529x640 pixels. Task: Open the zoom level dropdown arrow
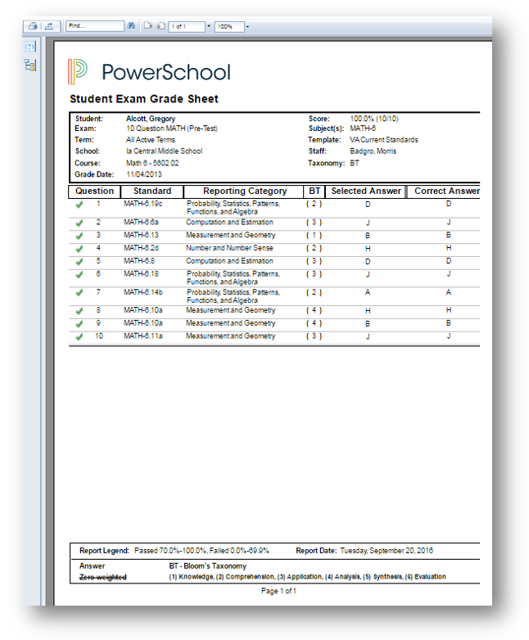tap(247, 27)
